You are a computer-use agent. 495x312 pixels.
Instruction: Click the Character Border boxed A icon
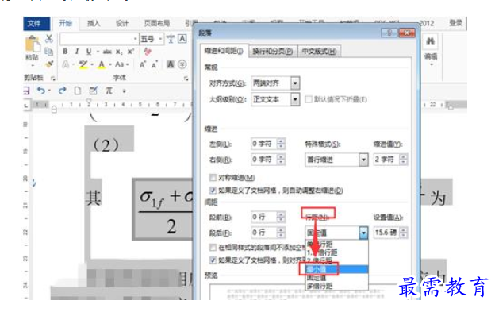[x=182, y=39]
